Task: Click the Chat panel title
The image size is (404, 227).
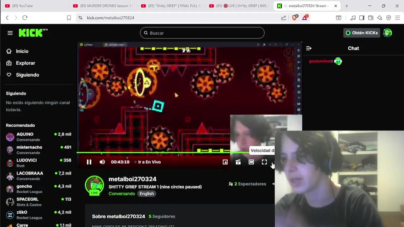Action: 353,48
